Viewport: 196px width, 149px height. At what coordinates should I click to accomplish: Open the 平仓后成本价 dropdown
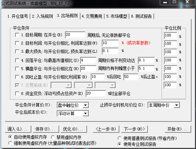pyautogui.click(x=73, y=113)
